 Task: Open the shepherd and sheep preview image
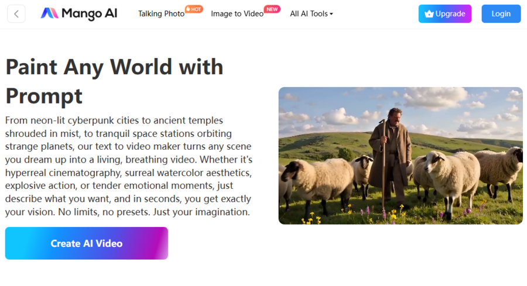click(401, 156)
